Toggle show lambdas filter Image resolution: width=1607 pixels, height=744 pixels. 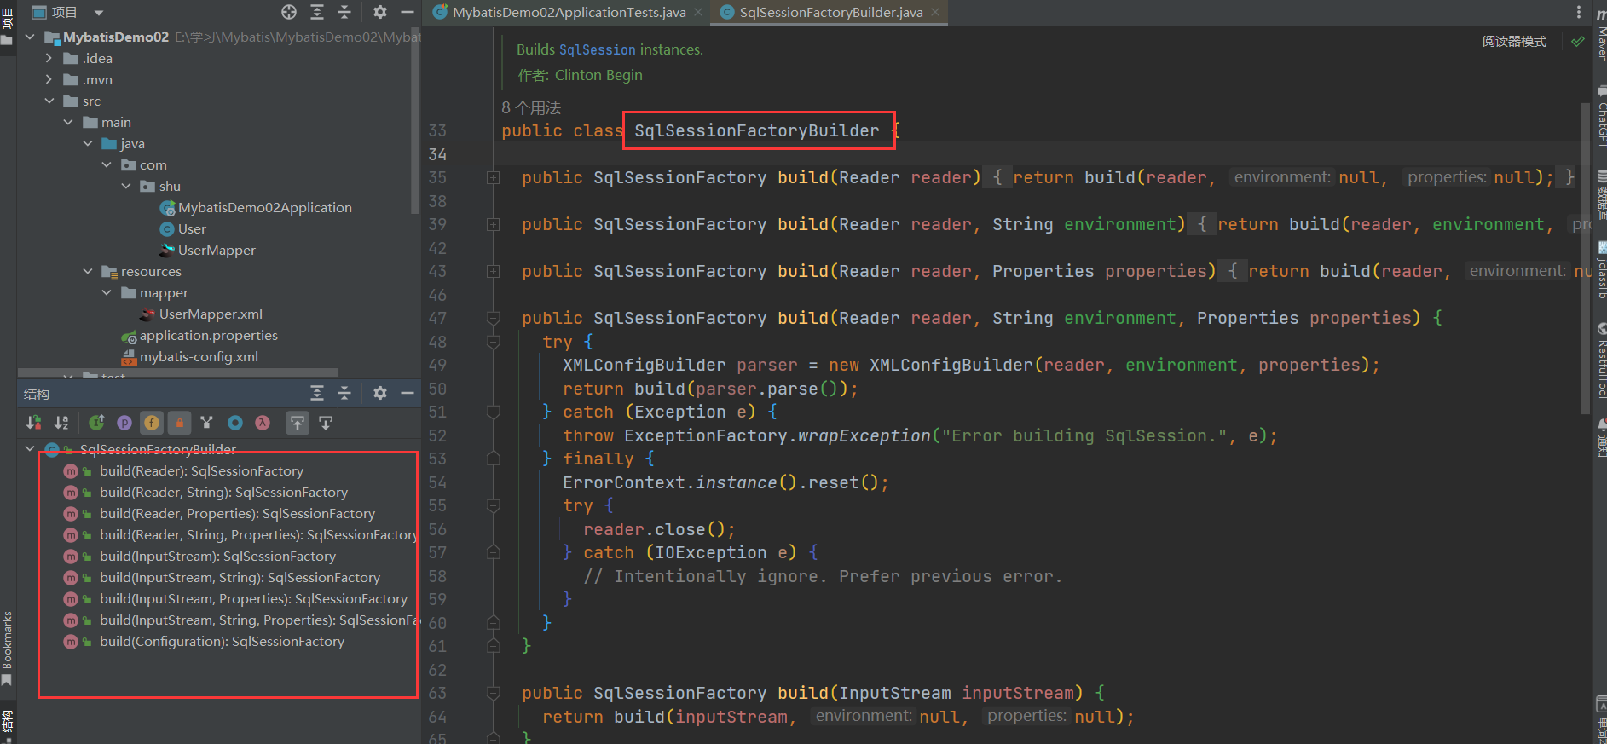coord(263,422)
